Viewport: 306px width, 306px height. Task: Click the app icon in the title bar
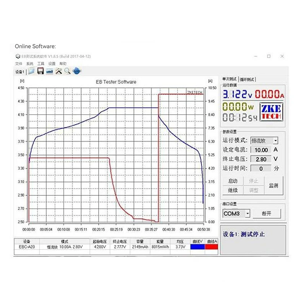(x=18, y=56)
